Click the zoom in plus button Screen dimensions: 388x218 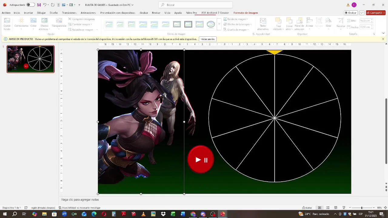373,208
